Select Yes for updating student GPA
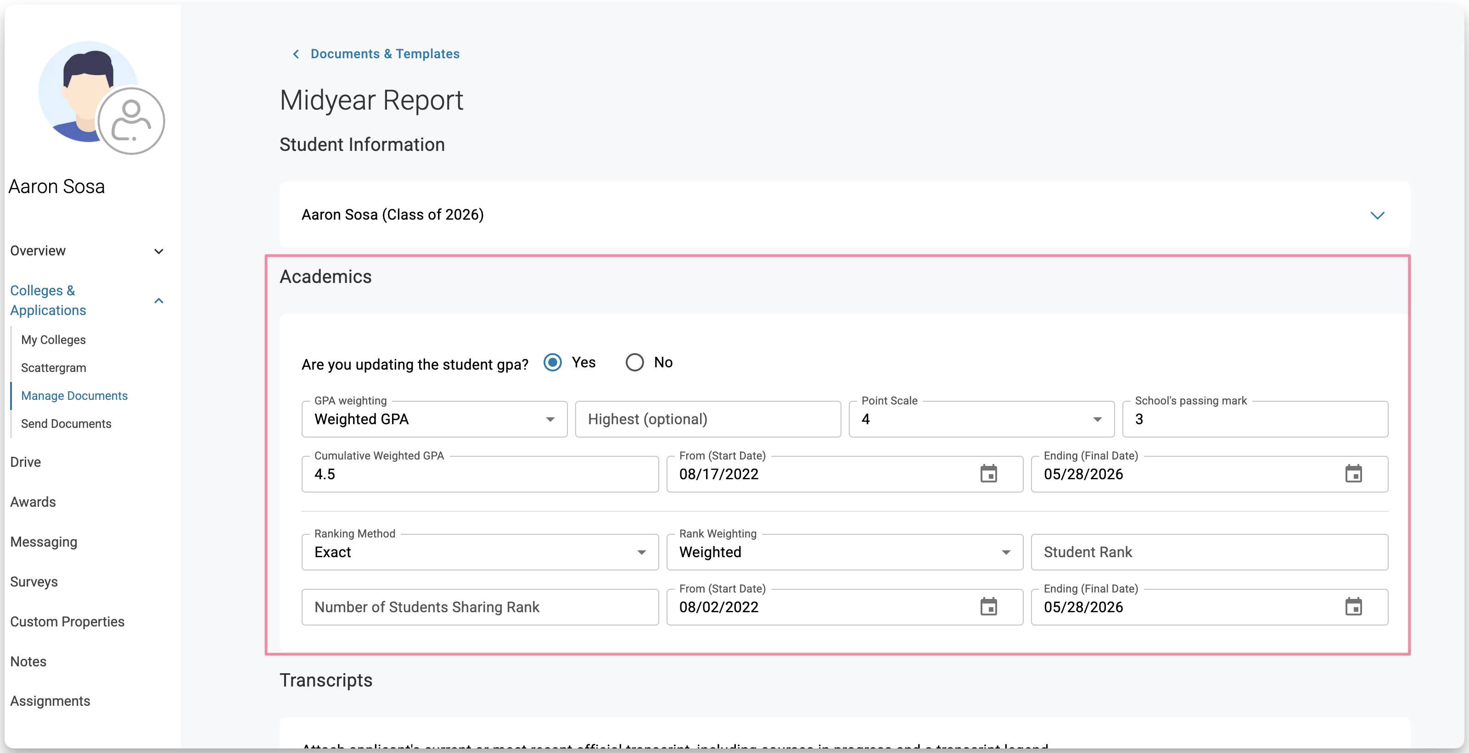Screen dimensions: 1469x753 (x=553, y=362)
